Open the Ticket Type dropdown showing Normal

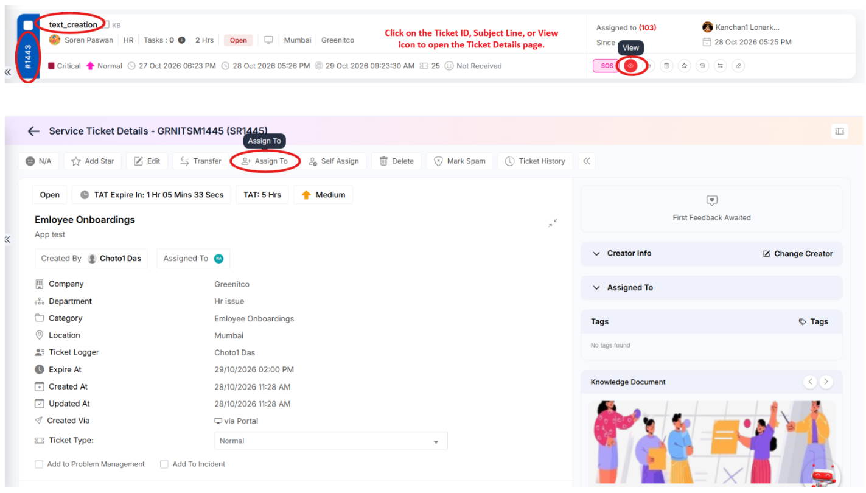coord(331,441)
